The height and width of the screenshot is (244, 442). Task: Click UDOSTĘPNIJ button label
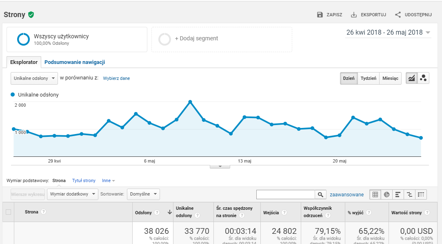[x=418, y=15]
